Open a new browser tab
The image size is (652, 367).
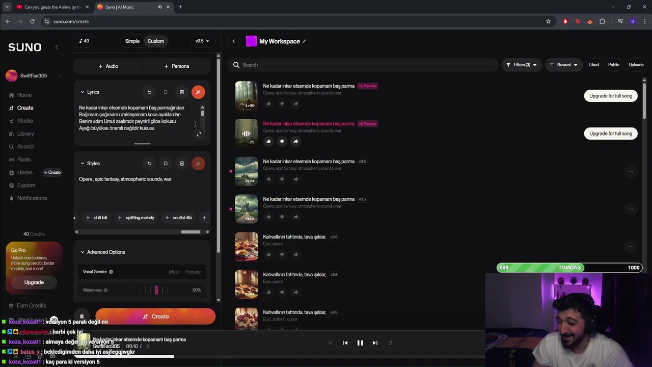(180, 7)
